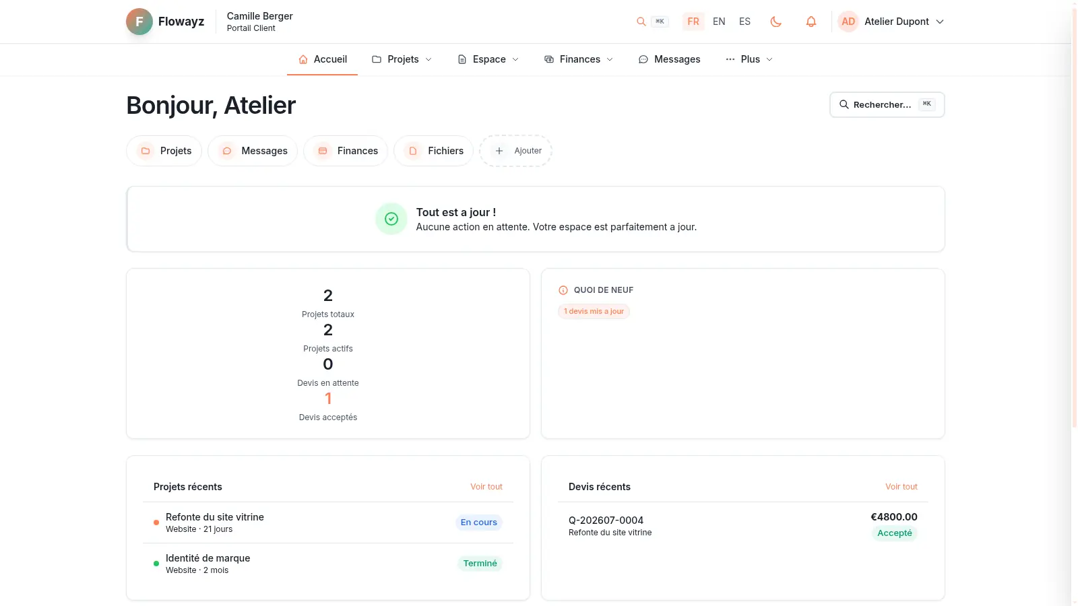Click the Plus three-dots icon
Image resolution: width=1078 pixels, height=606 pixels.
tap(730, 59)
